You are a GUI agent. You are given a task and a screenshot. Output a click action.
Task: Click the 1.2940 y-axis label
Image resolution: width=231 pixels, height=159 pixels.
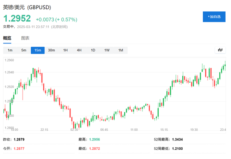9,72
